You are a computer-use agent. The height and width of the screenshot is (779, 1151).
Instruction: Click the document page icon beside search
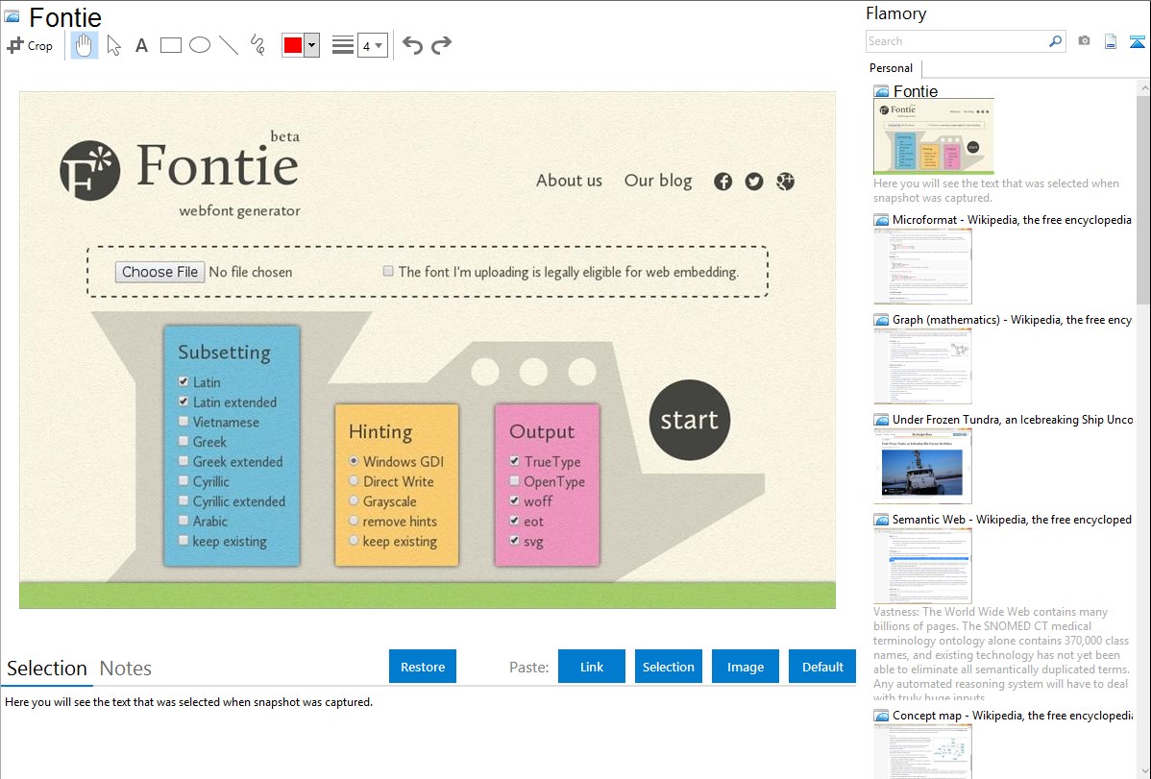[1111, 41]
